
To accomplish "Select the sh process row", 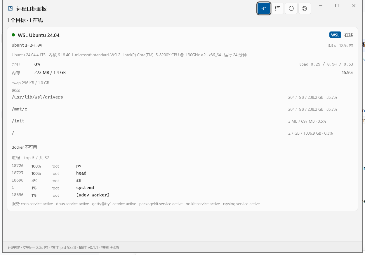I will click(182, 180).
